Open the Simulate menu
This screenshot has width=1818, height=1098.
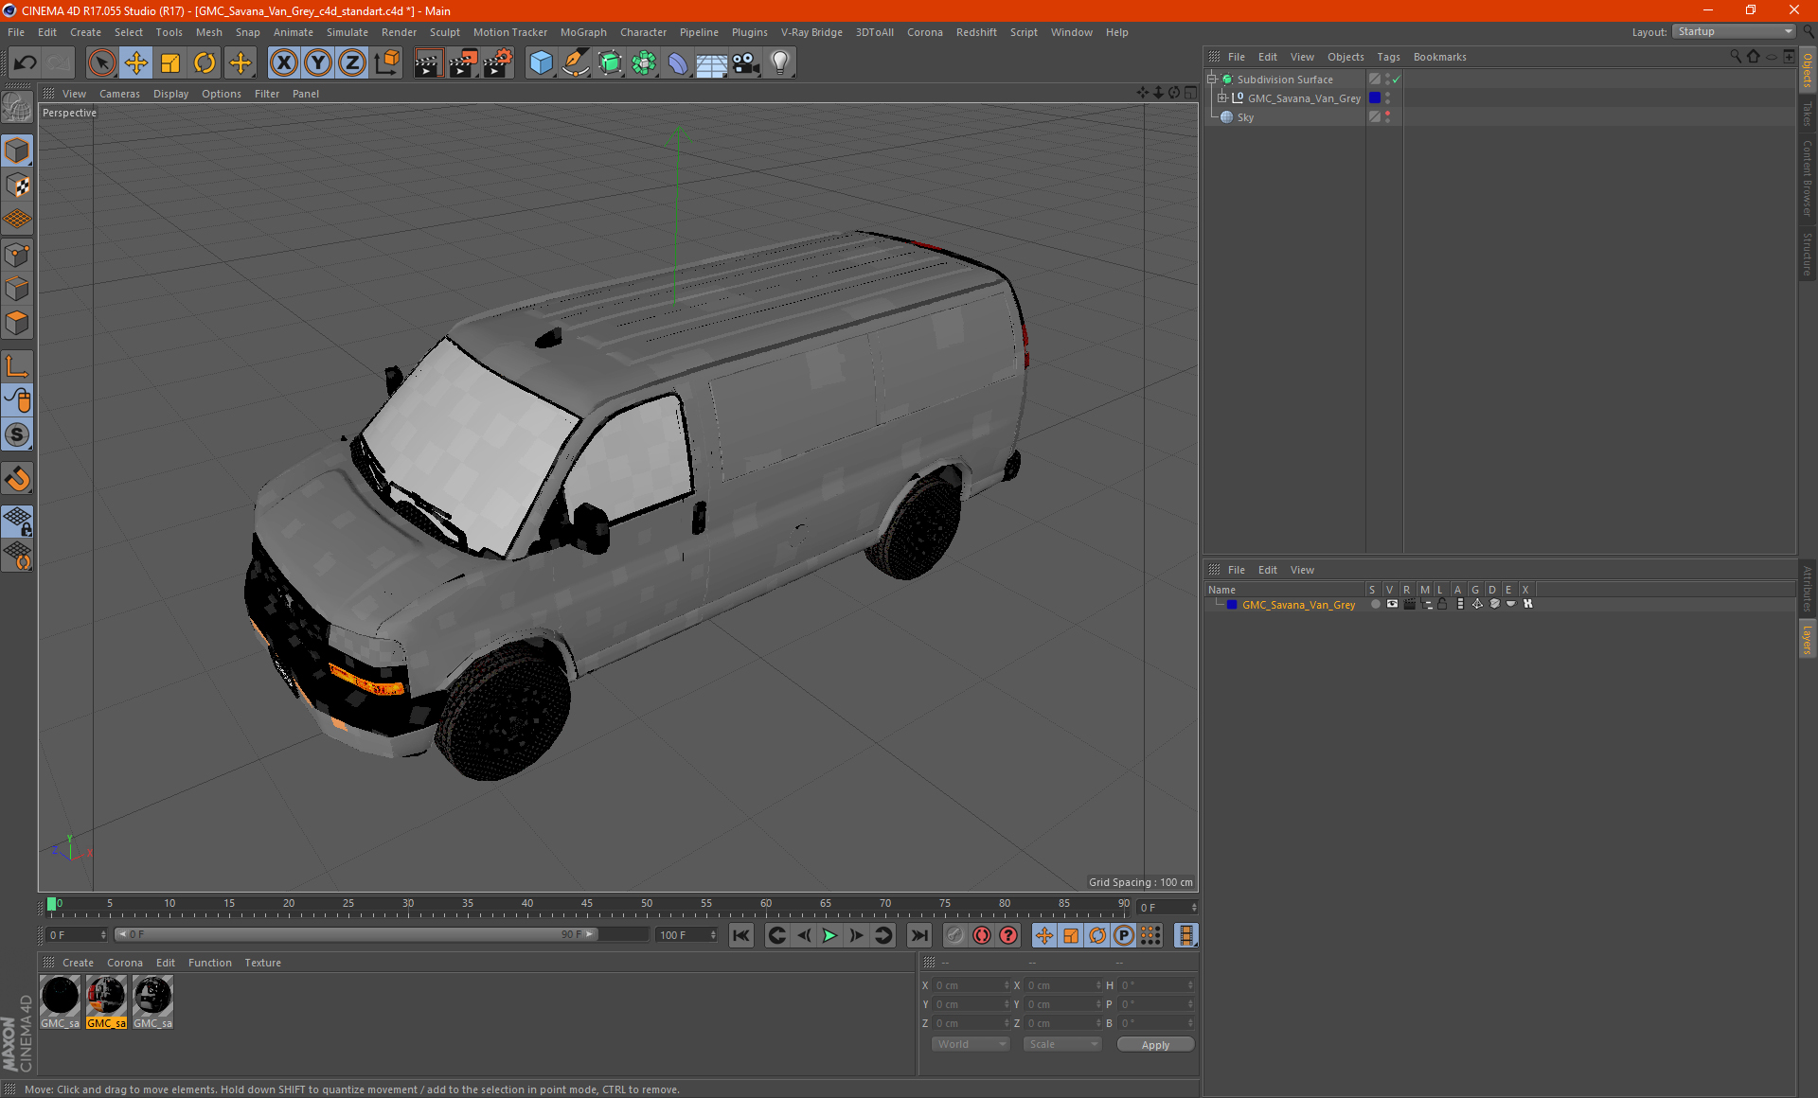(x=347, y=32)
